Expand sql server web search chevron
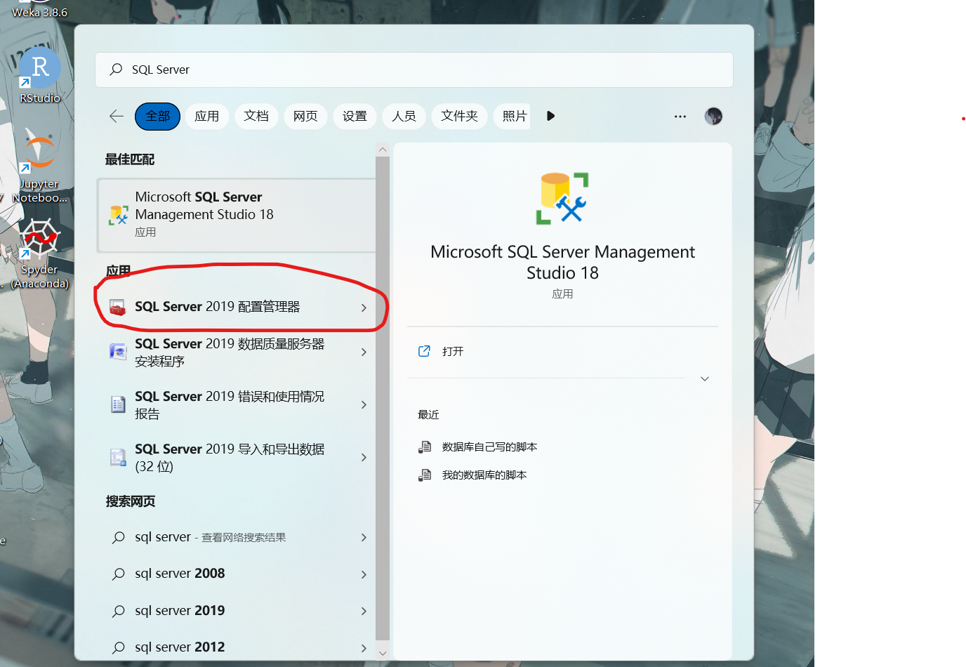Viewport: 966px width, 667px height. pos(364,537)
